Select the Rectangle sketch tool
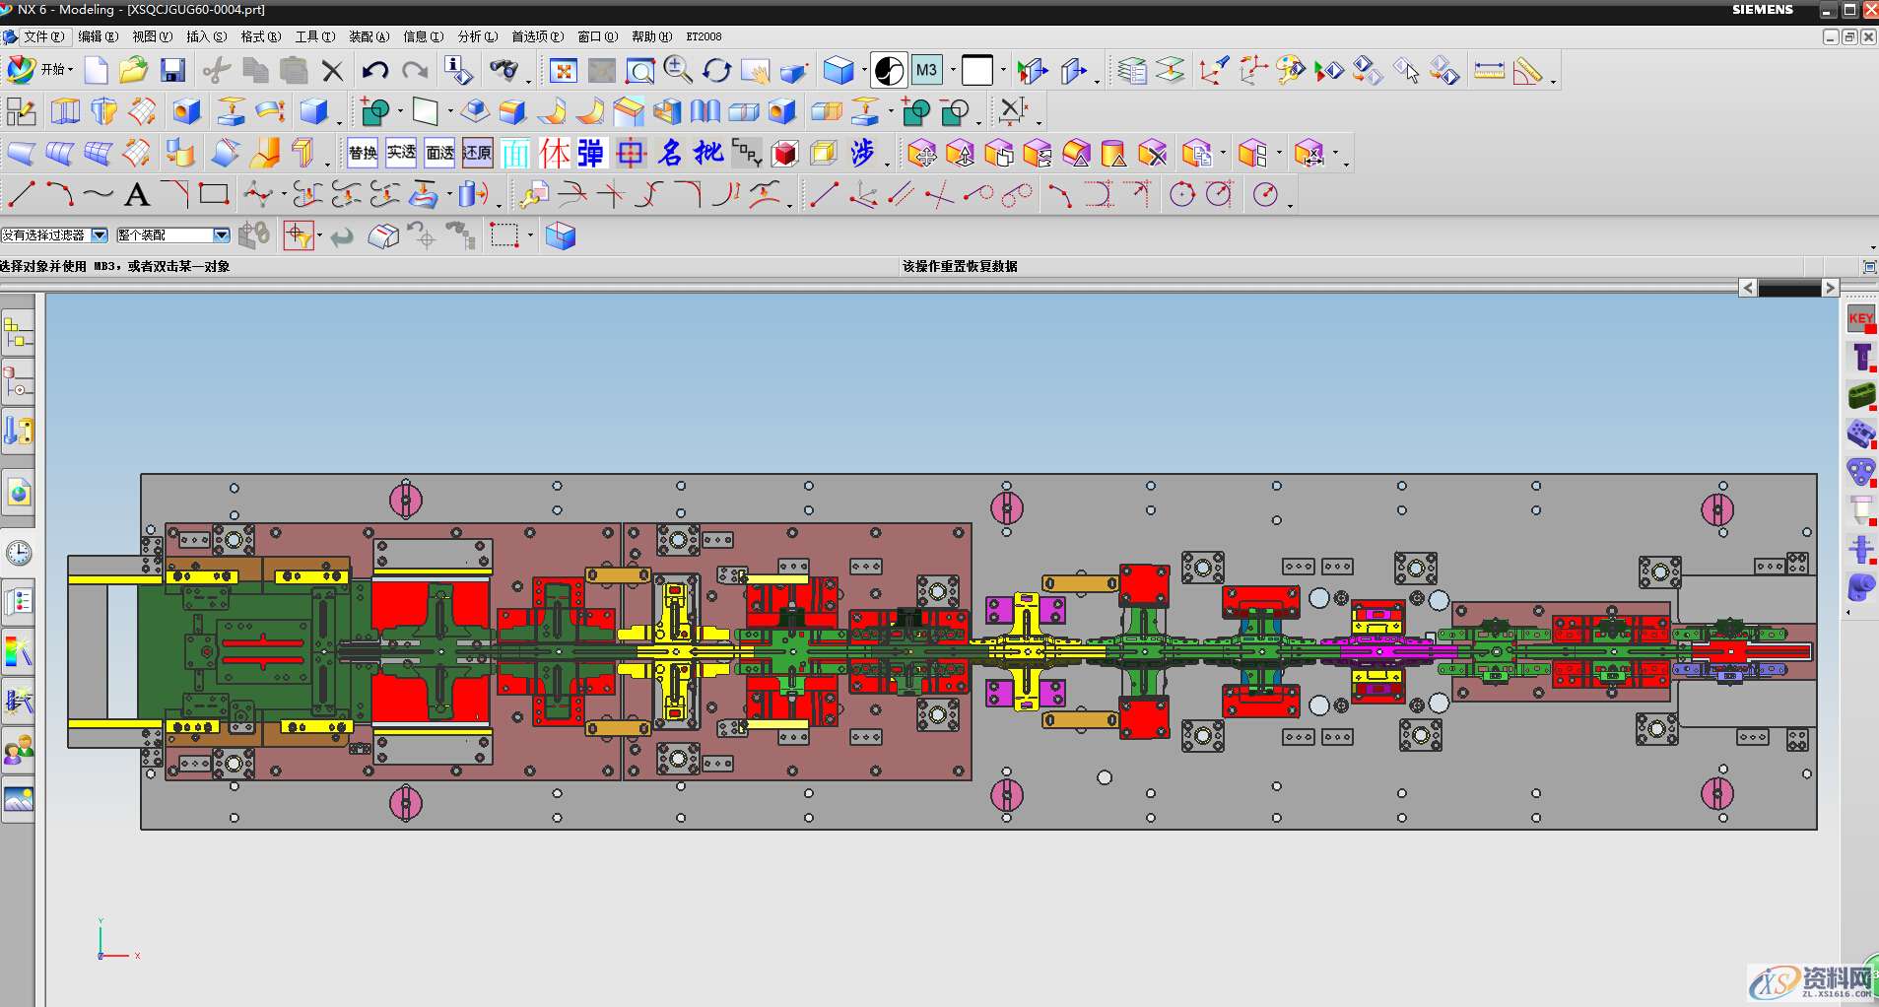The image size is (1879, 1007). point(214,194)
